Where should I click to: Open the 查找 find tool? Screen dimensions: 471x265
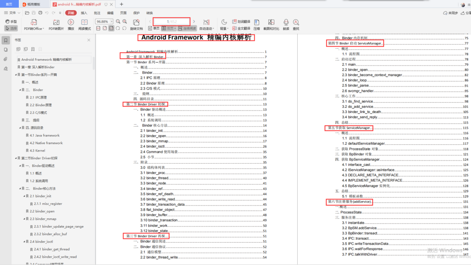coord(296,24)
